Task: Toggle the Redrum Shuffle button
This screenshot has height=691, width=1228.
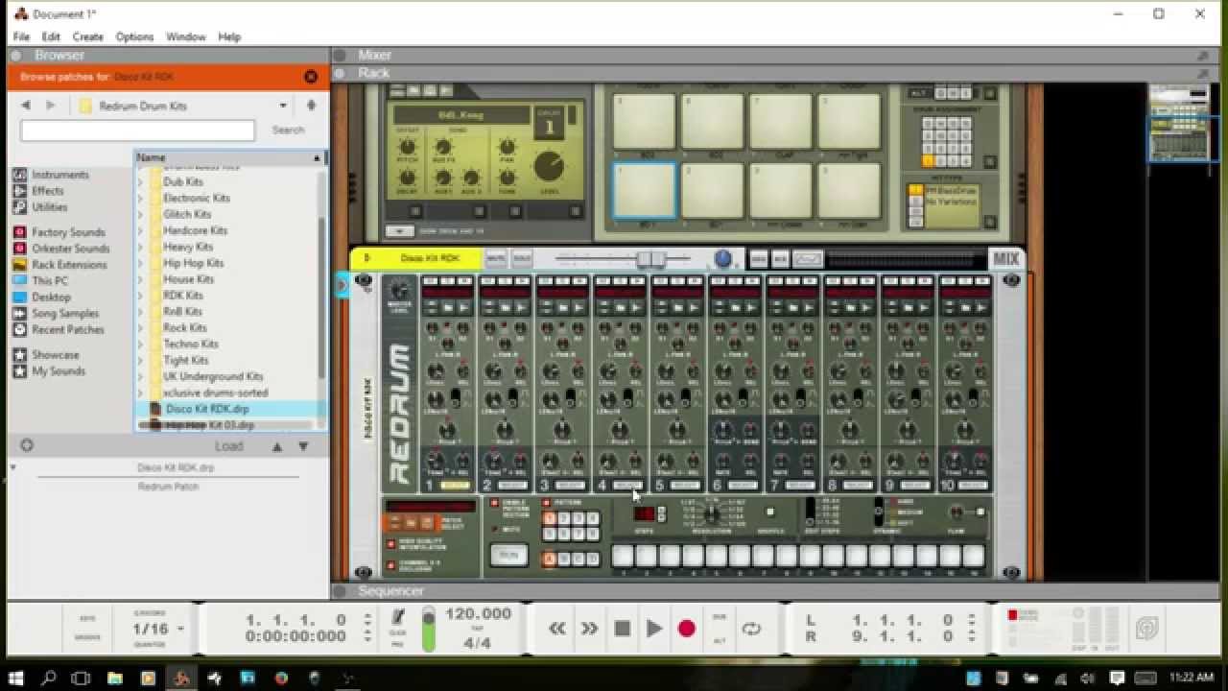Action: (769, 512)
